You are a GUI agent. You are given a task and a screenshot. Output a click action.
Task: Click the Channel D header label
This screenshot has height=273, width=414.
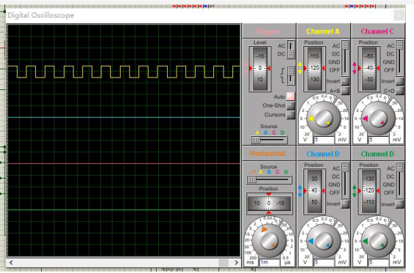click(x=377, y=154)
